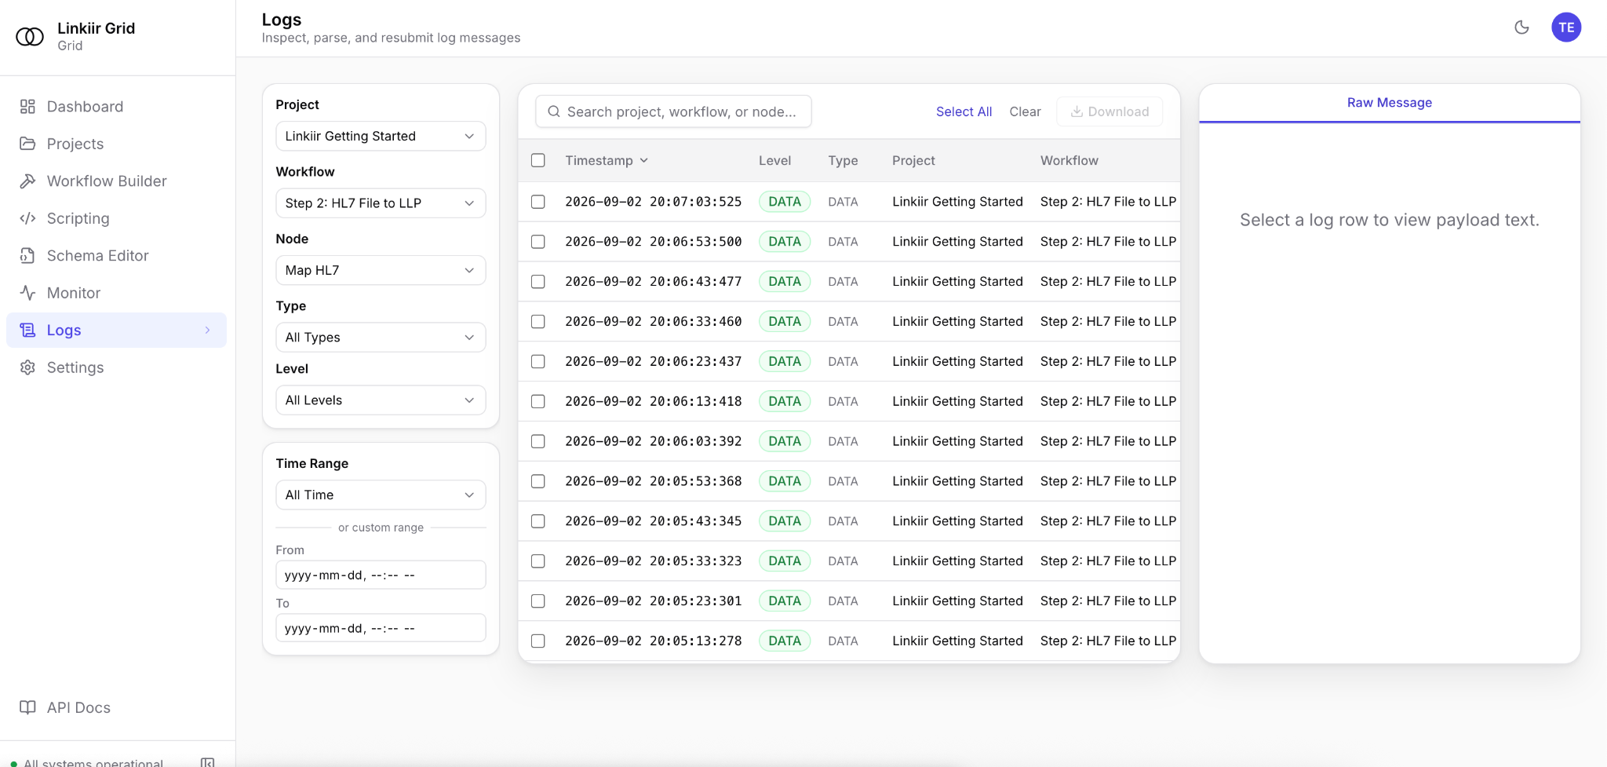Check the row with timestamp 20:06:23:437
This screenshot has height=767, width=1607.
click(x=538, y=362)
